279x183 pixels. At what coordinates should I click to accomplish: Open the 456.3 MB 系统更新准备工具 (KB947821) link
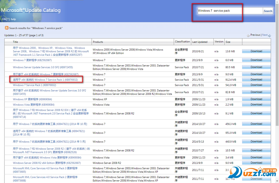(50, 124)
